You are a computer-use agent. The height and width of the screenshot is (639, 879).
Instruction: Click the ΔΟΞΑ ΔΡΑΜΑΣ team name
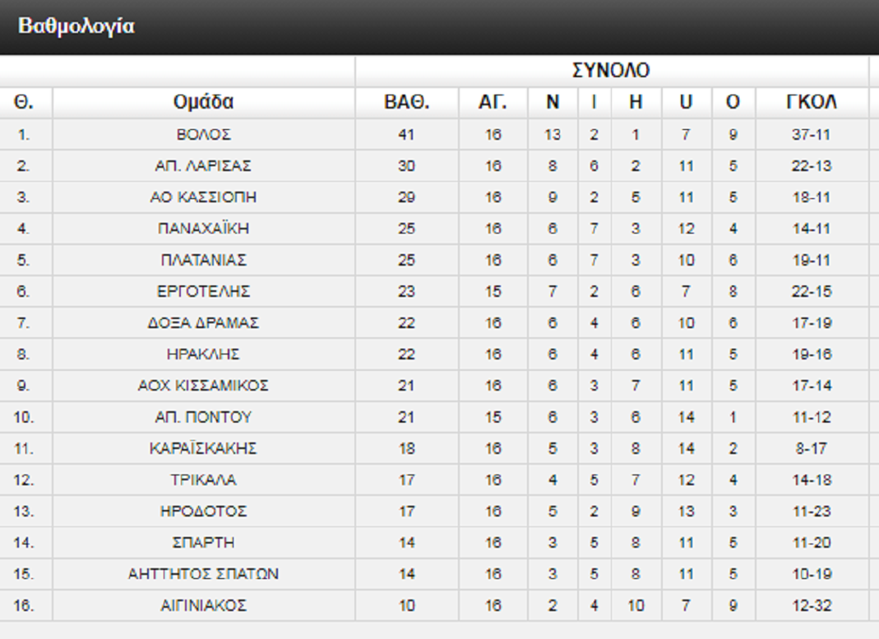click(x=203, y=323)
